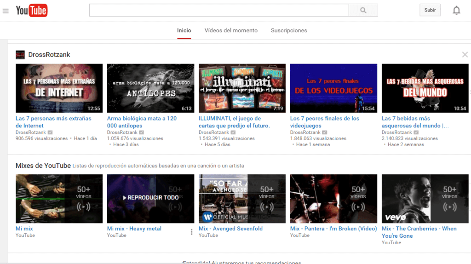Viewport: 471px width, 264px height.
Task: Click DrossRotzank channel under Illuminati video
Action: coord(213,132)
